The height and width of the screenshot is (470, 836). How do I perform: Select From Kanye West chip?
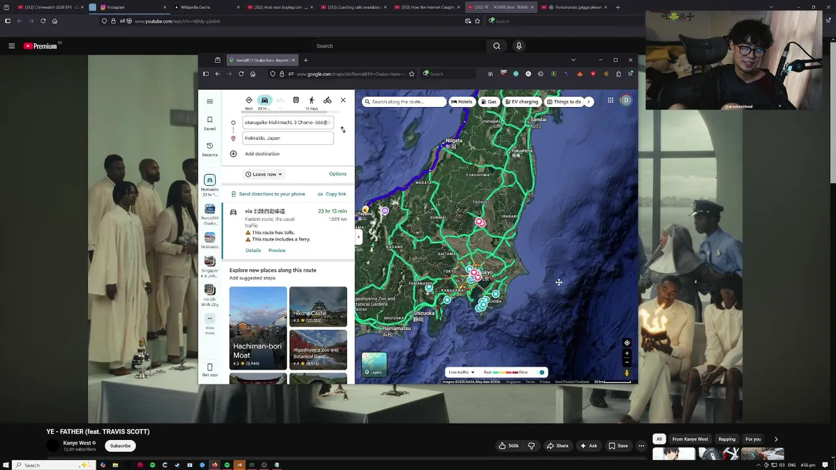pyautogui.click(x=690, y=439)
